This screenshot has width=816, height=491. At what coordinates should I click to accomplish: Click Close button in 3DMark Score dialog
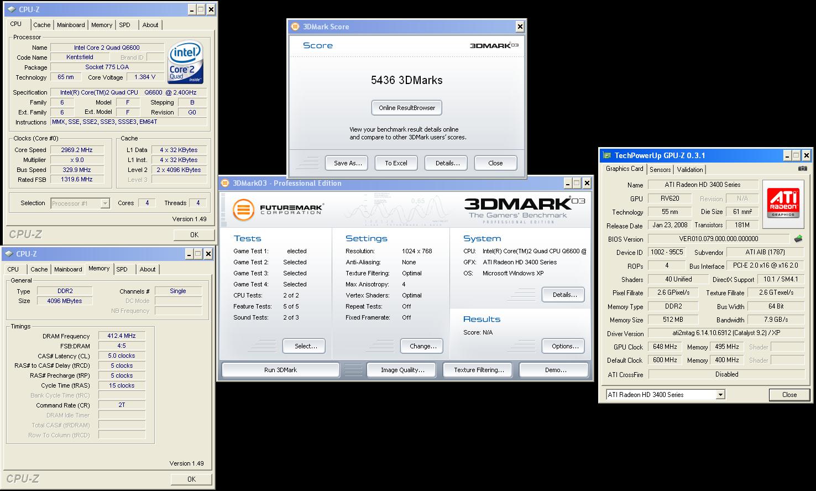[x=495, y=163]
